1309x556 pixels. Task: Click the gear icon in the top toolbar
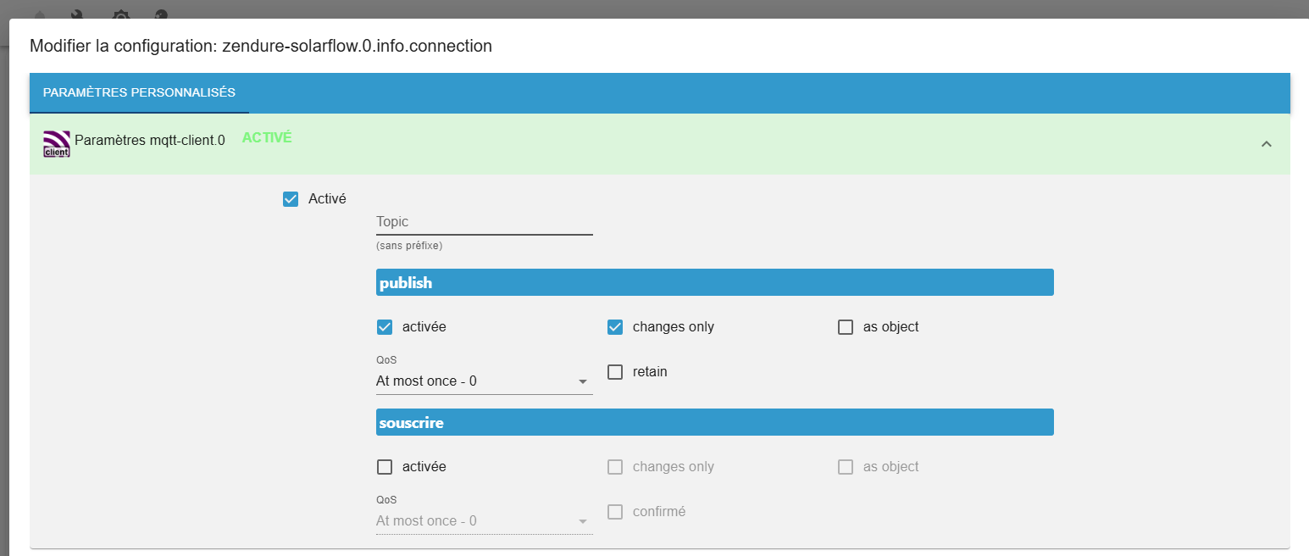pyautogui.click(x=121, y=15)
